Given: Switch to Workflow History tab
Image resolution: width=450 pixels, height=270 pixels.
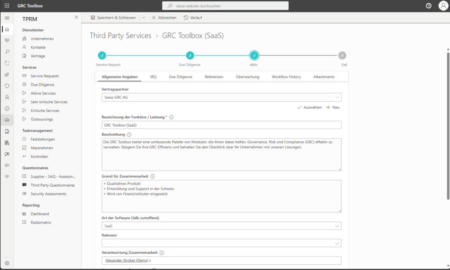Looking at the screenshot, I should click(286, 77).
